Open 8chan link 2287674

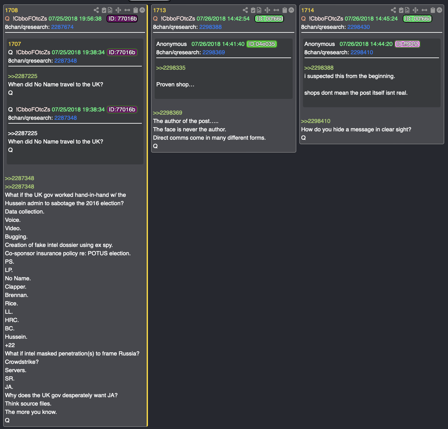point(62,27)
